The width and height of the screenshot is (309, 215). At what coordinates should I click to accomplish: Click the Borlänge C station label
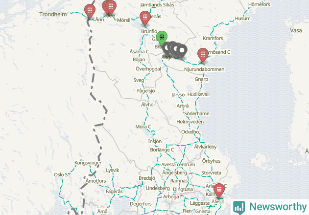coord(162,150)
